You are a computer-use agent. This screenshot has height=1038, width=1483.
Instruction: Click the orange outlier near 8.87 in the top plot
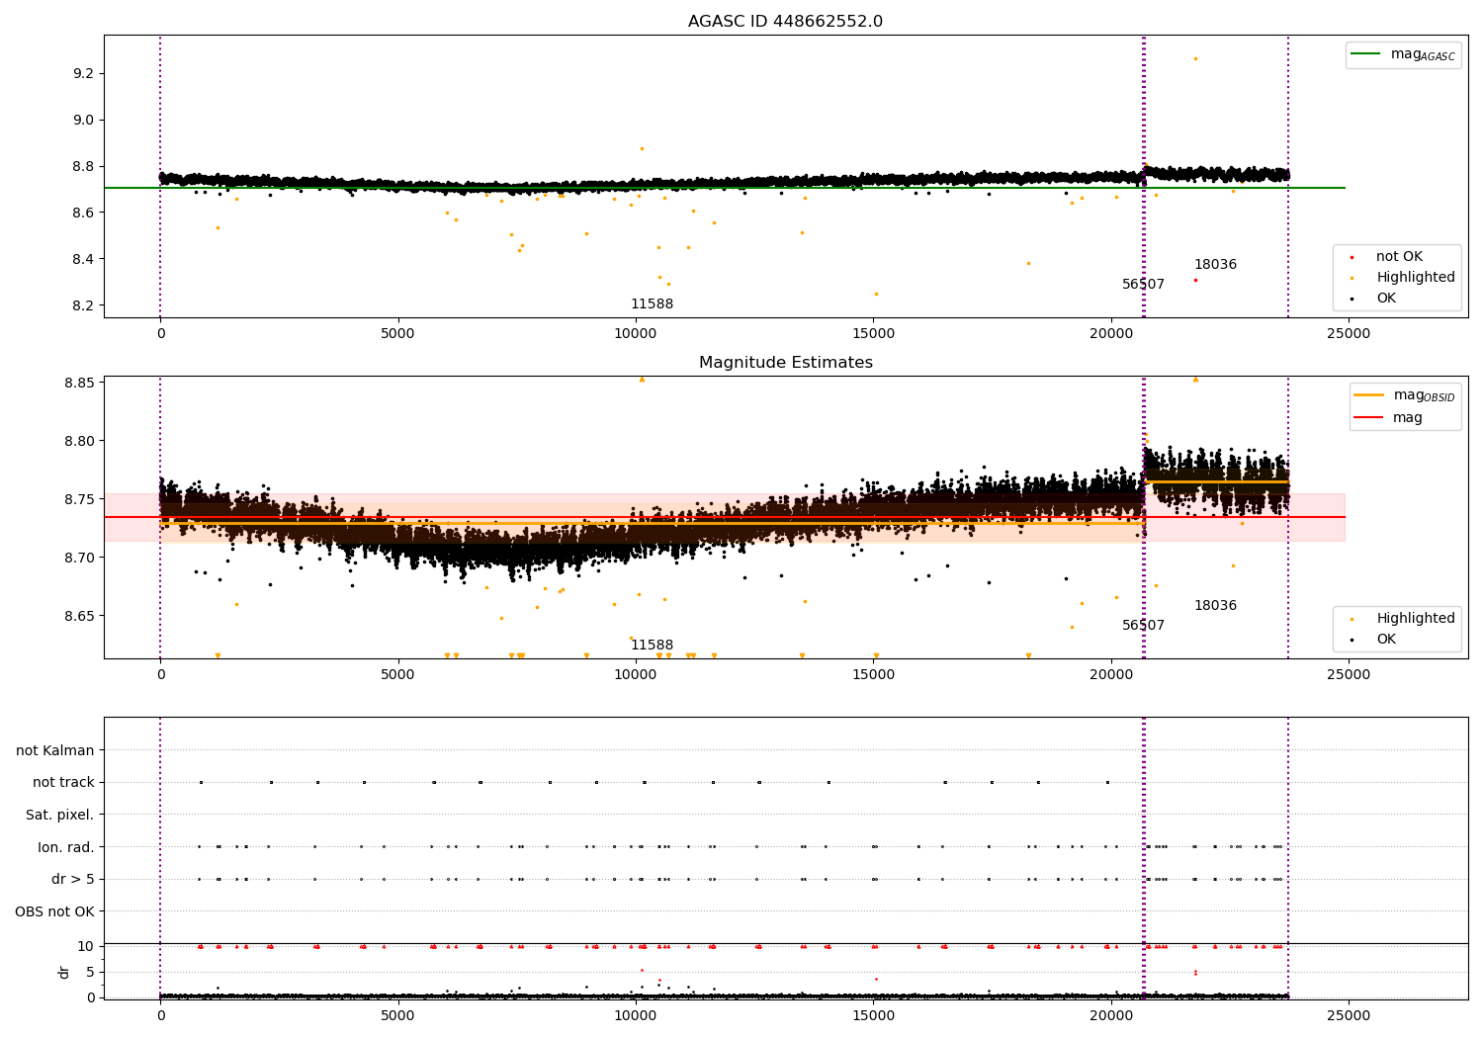click(x=642, y=148)
